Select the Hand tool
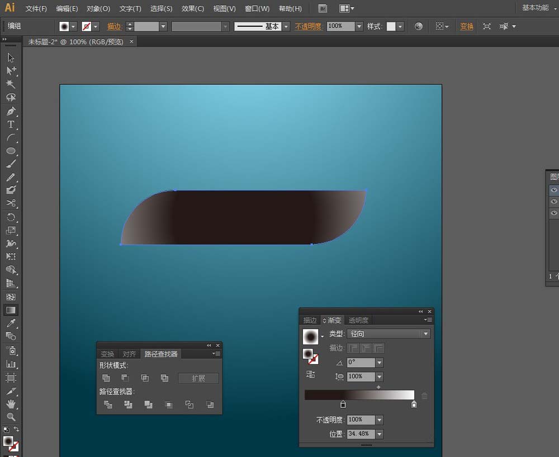 click(x=11, y=404)
